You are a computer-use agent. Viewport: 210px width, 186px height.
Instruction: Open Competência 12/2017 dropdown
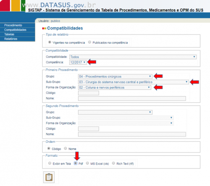[78, 62]
